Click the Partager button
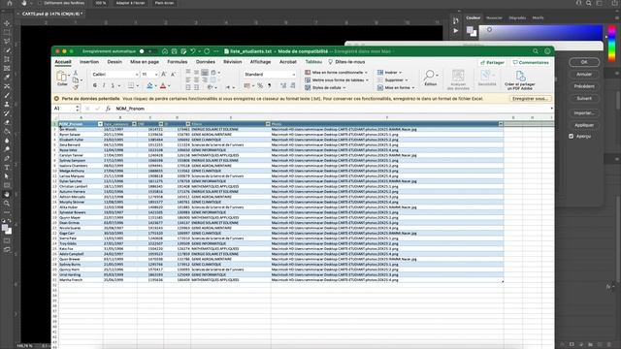This screenshot has height=349, width=621. coord(492,62)
